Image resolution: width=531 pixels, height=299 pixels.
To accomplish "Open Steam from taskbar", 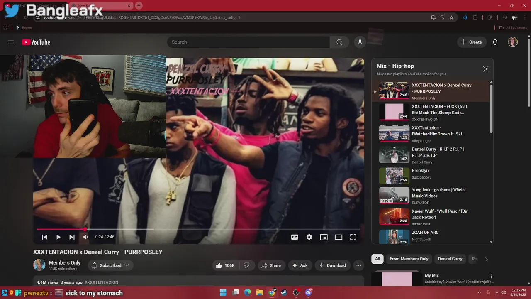I will tap(284, 292).
